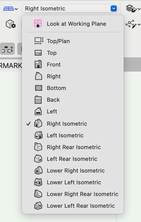
Task: Click the Lower Right Isometric icon
Action: tap(38, 170)
